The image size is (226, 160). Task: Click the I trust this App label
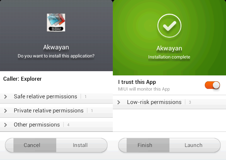coord(137,82)
